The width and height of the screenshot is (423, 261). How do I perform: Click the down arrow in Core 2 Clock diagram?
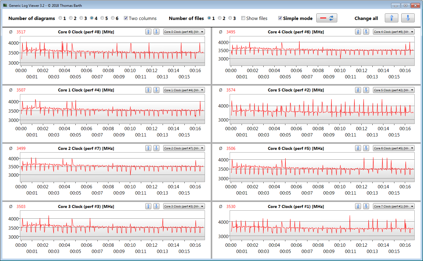click(x=156, y=148)
